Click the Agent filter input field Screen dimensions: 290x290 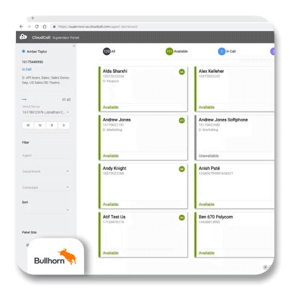tap(46, 156)
